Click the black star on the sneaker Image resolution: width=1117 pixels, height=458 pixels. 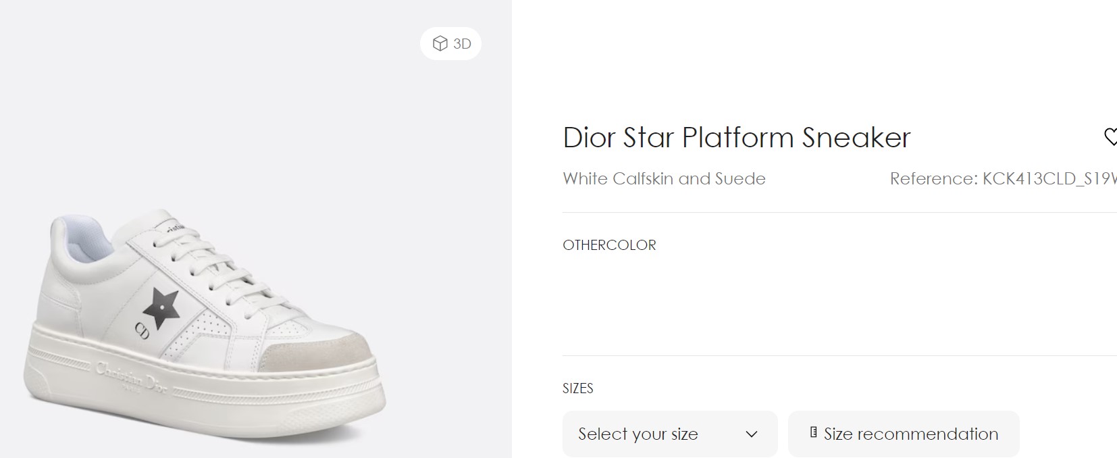tap(161, 307)
